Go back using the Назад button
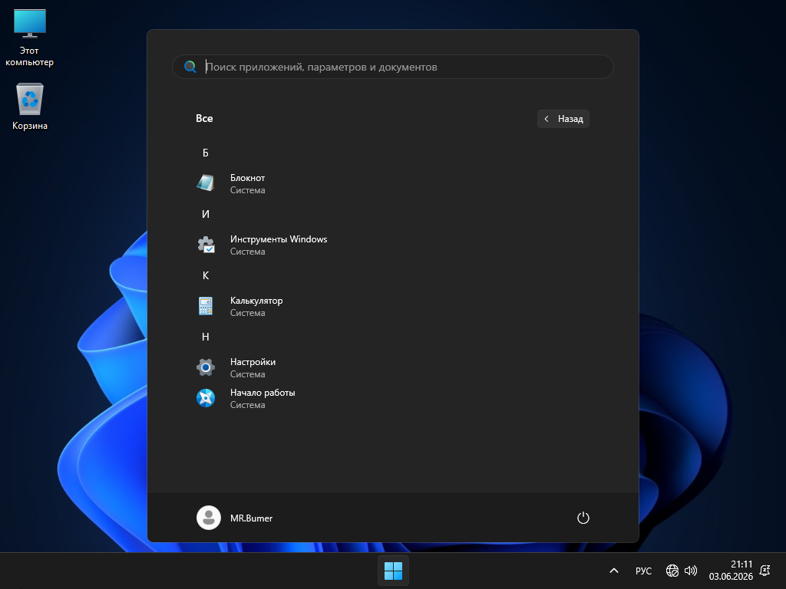Screen dimensions: 786x589 pos(563,119)
